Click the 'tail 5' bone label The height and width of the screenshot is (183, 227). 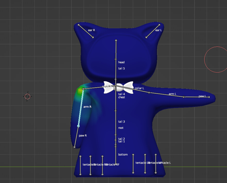point(121,68)
